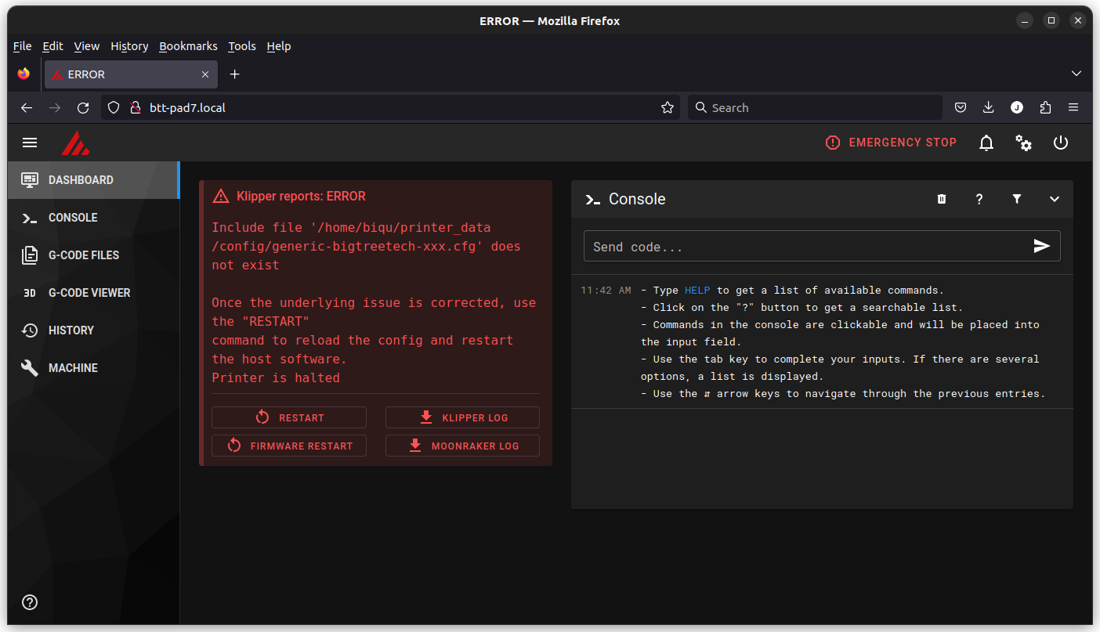The width and height of the screenshot is (1100, 632).
Task: Reload the page in Firefox
Action: pos(83,108)
